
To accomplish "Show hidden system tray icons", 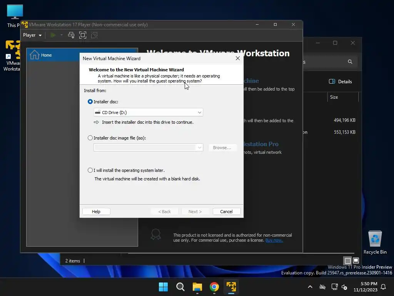I will pos(310,287).
